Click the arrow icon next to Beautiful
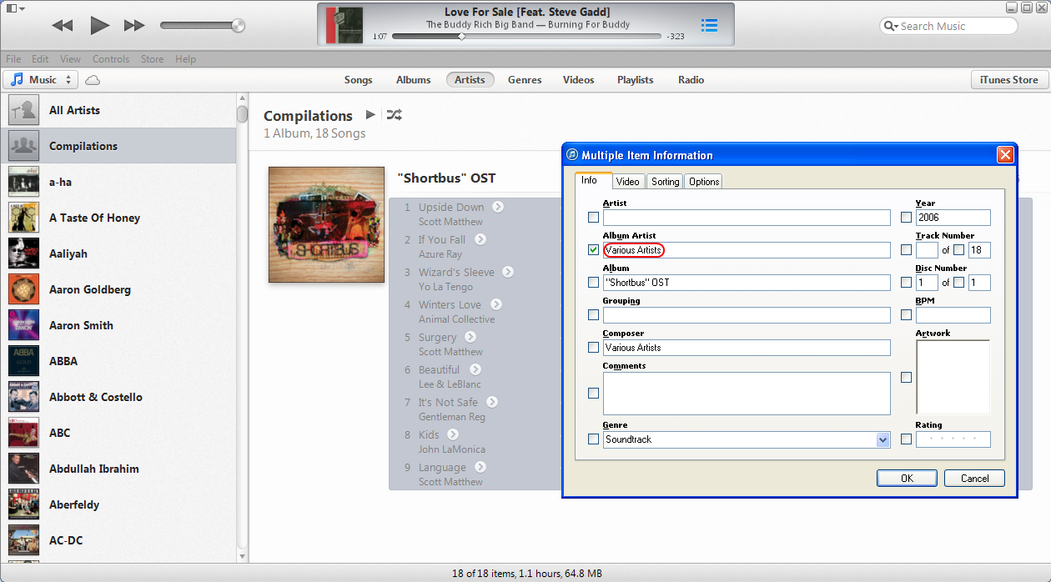Screen dimensions: 1051x582 (x=474, y=369)
